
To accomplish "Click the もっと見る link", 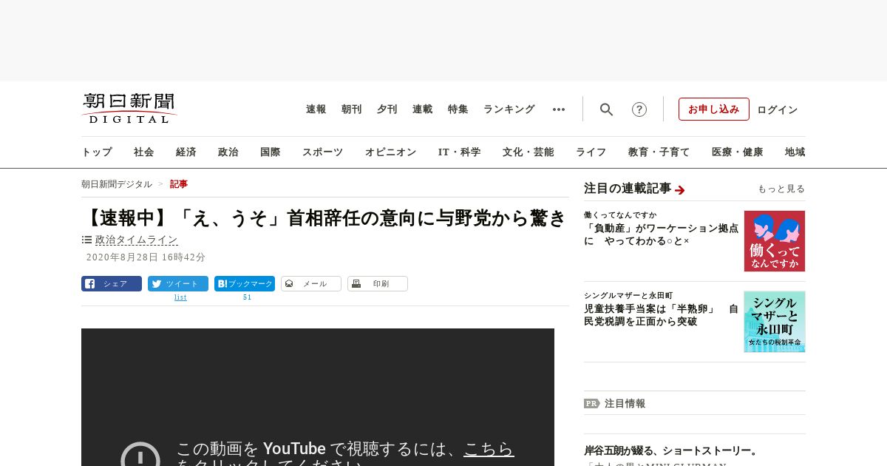I will [x=781, y=189].
